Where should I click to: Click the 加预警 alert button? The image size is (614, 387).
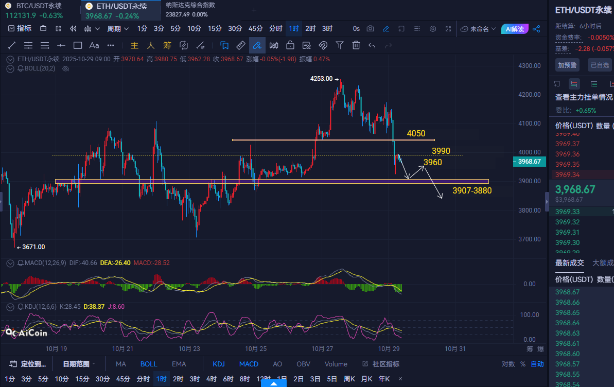(567, 65)
